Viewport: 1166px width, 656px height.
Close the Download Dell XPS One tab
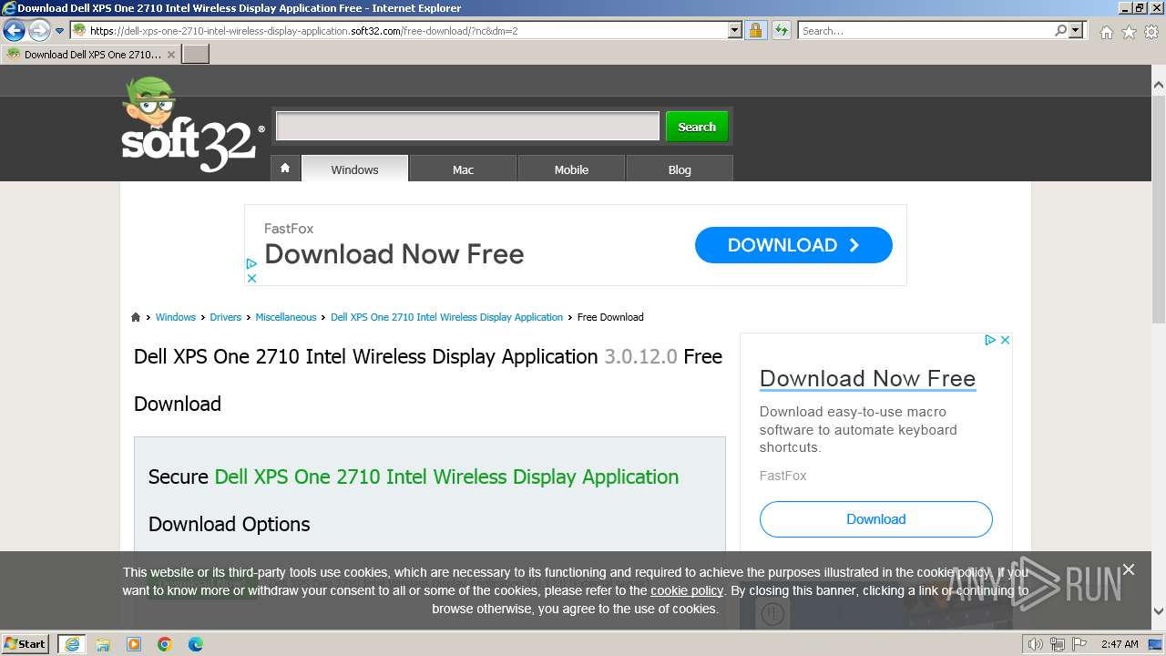[x=171, y=55]
